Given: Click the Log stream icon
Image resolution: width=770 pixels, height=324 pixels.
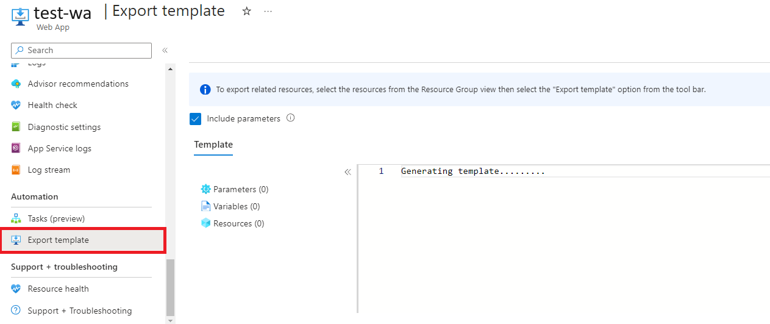Looking at the screenshot, I should [x=16, y=170].
